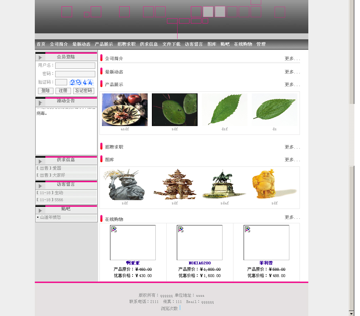
Task: Select 文件下载 from the navigation bar
Action: point(171,44)
